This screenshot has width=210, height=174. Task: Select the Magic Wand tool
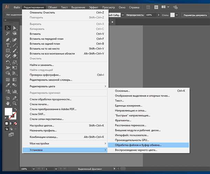(x=8, y=33)
